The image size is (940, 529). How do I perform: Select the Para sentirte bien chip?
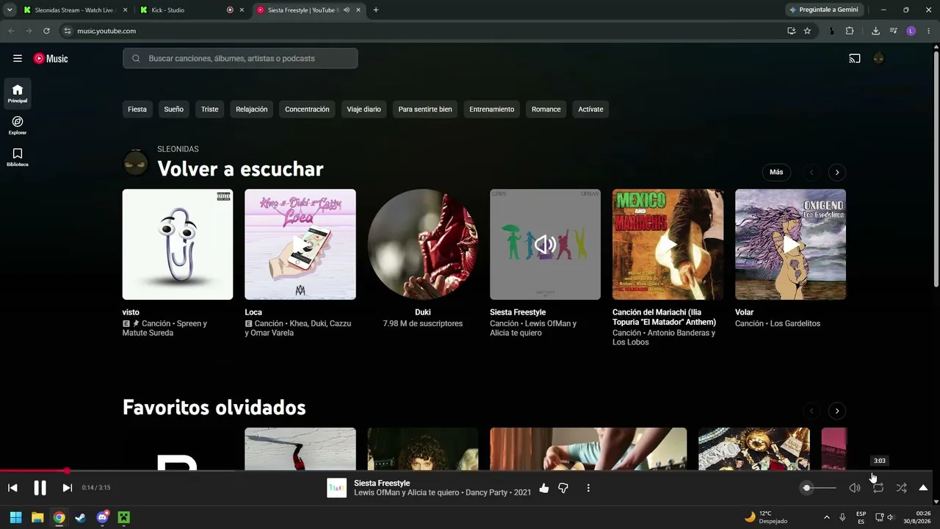pos(425,109)
